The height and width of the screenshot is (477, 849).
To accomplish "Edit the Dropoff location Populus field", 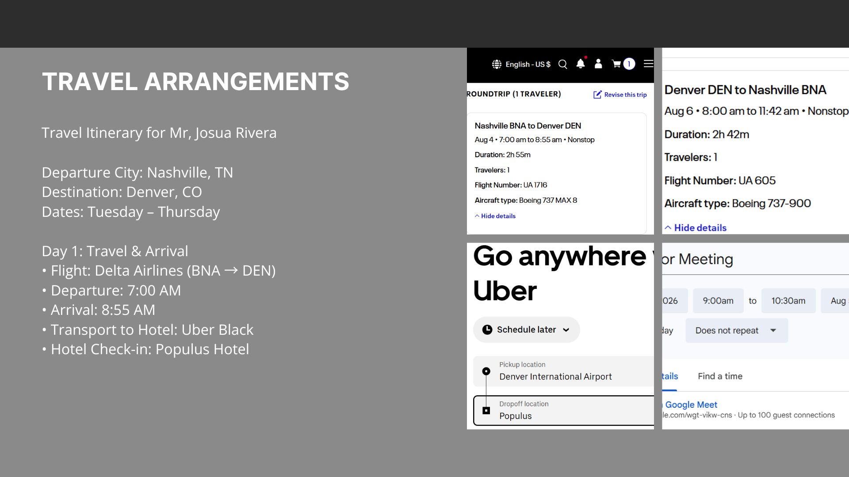I will point(563,410).
